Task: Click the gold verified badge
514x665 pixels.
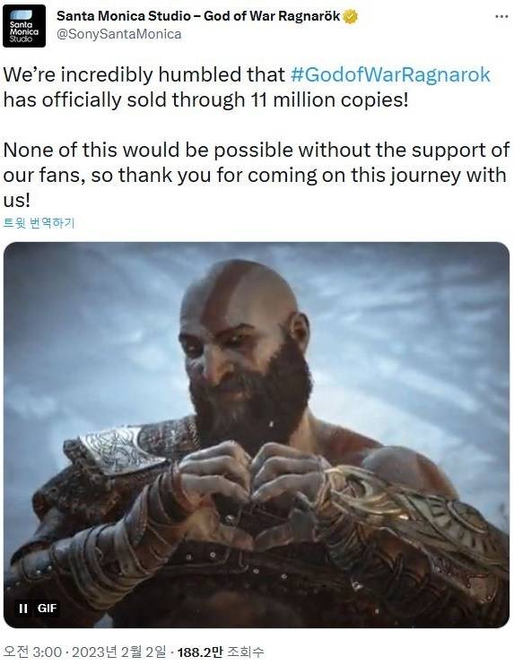Action: [350, 16]
